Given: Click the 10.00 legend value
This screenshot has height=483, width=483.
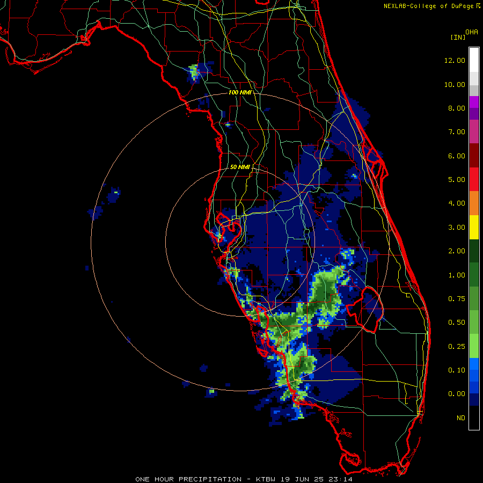Looking at the screenshot, I should [455, 84].
